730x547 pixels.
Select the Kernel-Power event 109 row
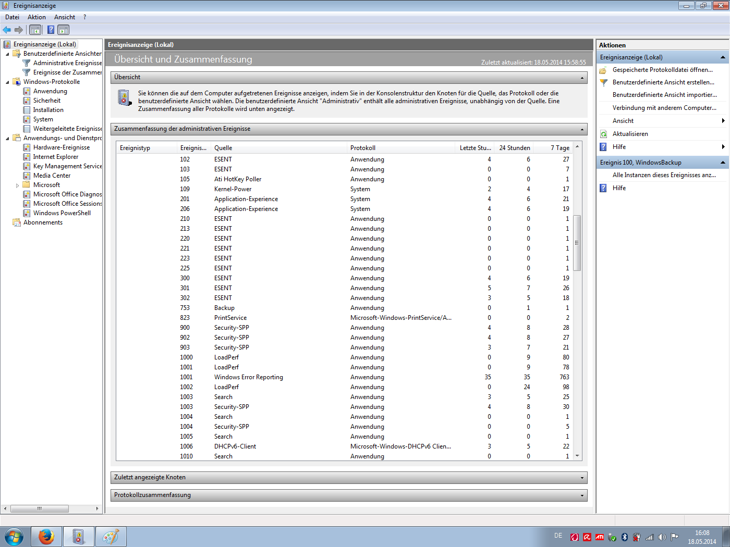(344, 189)
